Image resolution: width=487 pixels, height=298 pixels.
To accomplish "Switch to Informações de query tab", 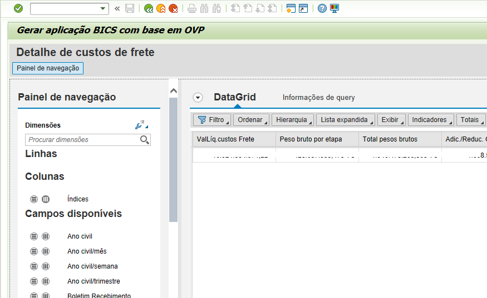I will tap(319, 98).
